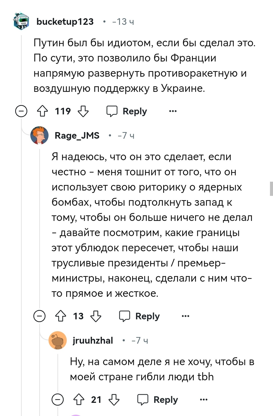Open more options for Rage_JMS's comment

click(186, 316)
